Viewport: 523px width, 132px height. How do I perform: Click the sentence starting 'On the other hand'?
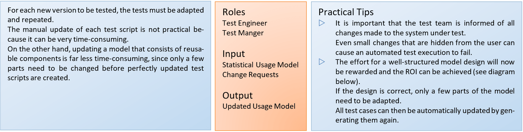[106, 49]
